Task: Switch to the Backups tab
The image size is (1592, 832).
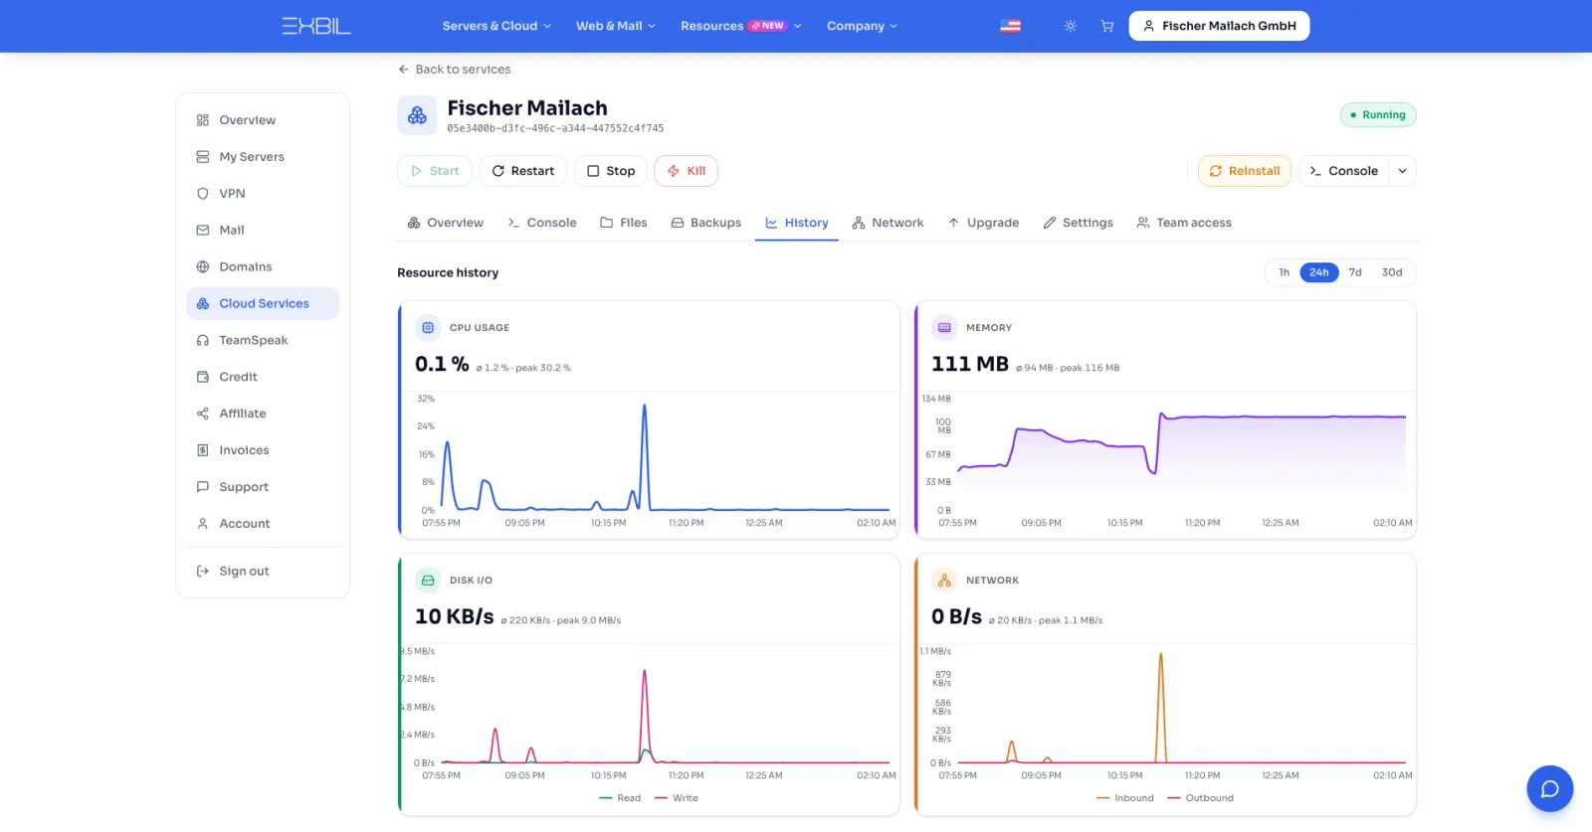Action: pos(706,223)
